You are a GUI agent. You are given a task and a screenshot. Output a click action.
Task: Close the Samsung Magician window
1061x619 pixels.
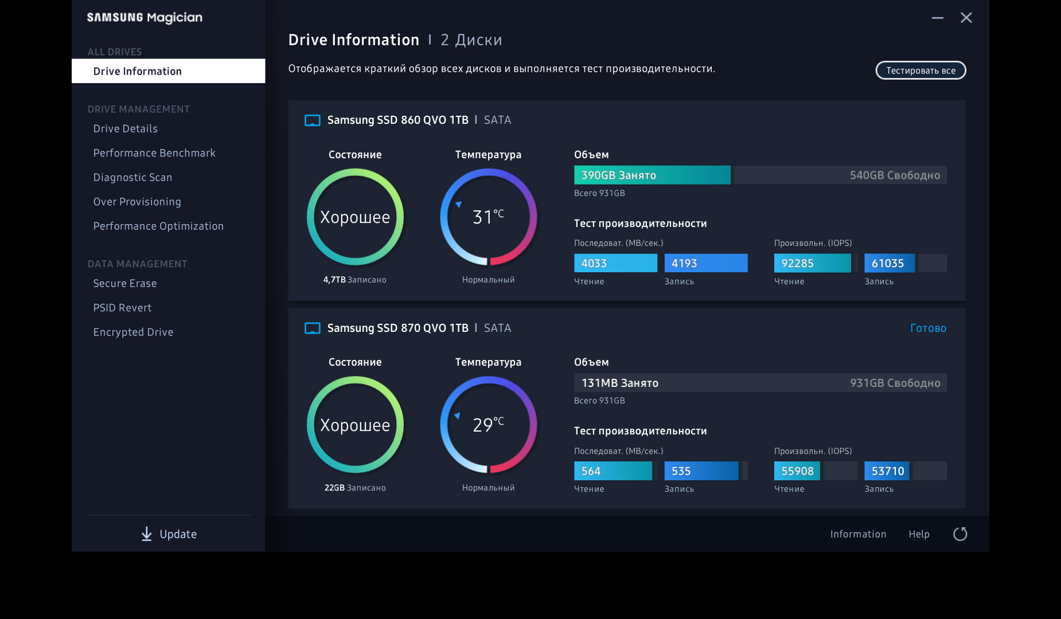point(966,18)
